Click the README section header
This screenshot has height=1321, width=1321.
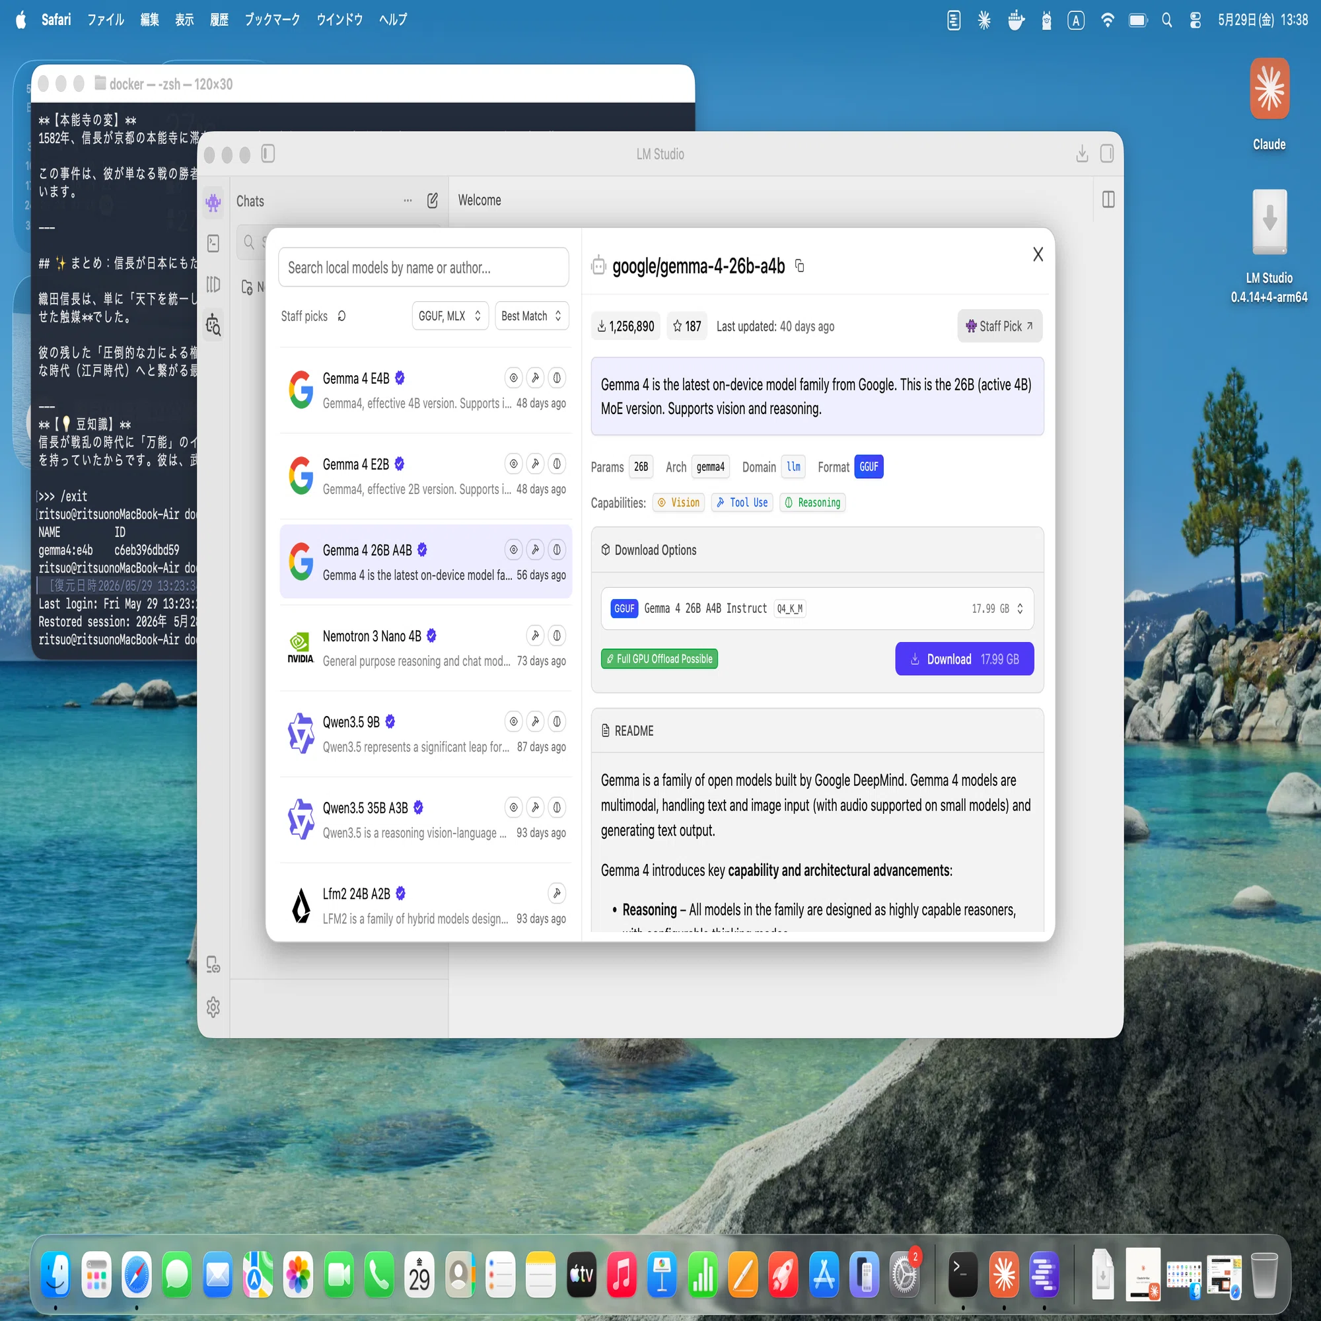(817, 731)
